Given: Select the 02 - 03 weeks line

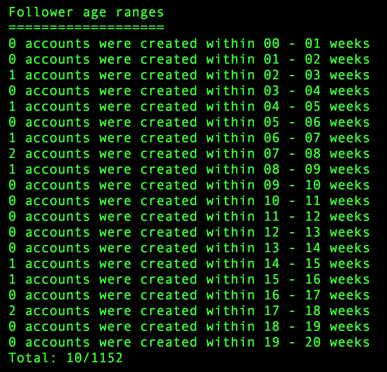Looking at the screenshot, I should [x=189, y=75].
